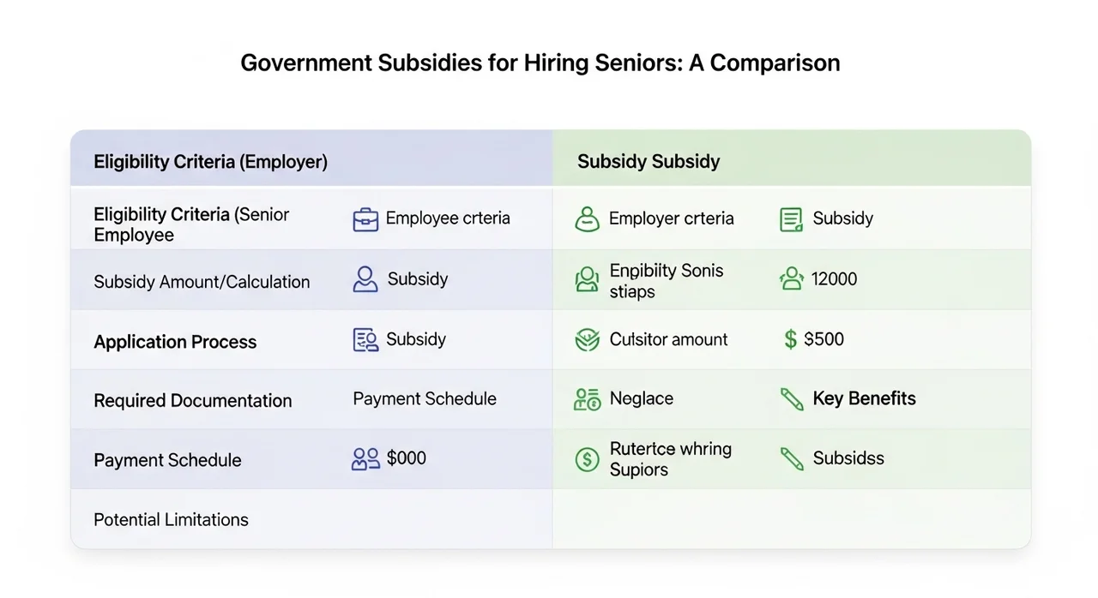
Task: Click the green icon beside Culsitor amount
Action: [587, 340]
